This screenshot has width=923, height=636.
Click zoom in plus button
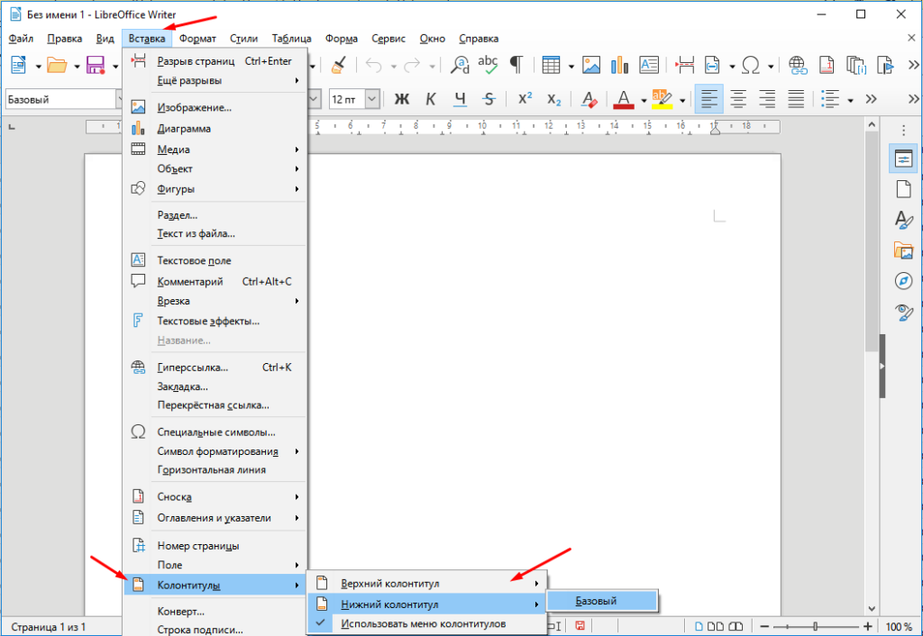[x=868, y=627]
